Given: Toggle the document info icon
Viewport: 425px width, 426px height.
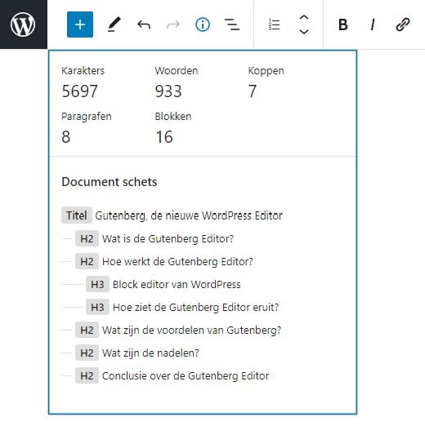Looking at the screenshot, I should [x=203, y=24].
